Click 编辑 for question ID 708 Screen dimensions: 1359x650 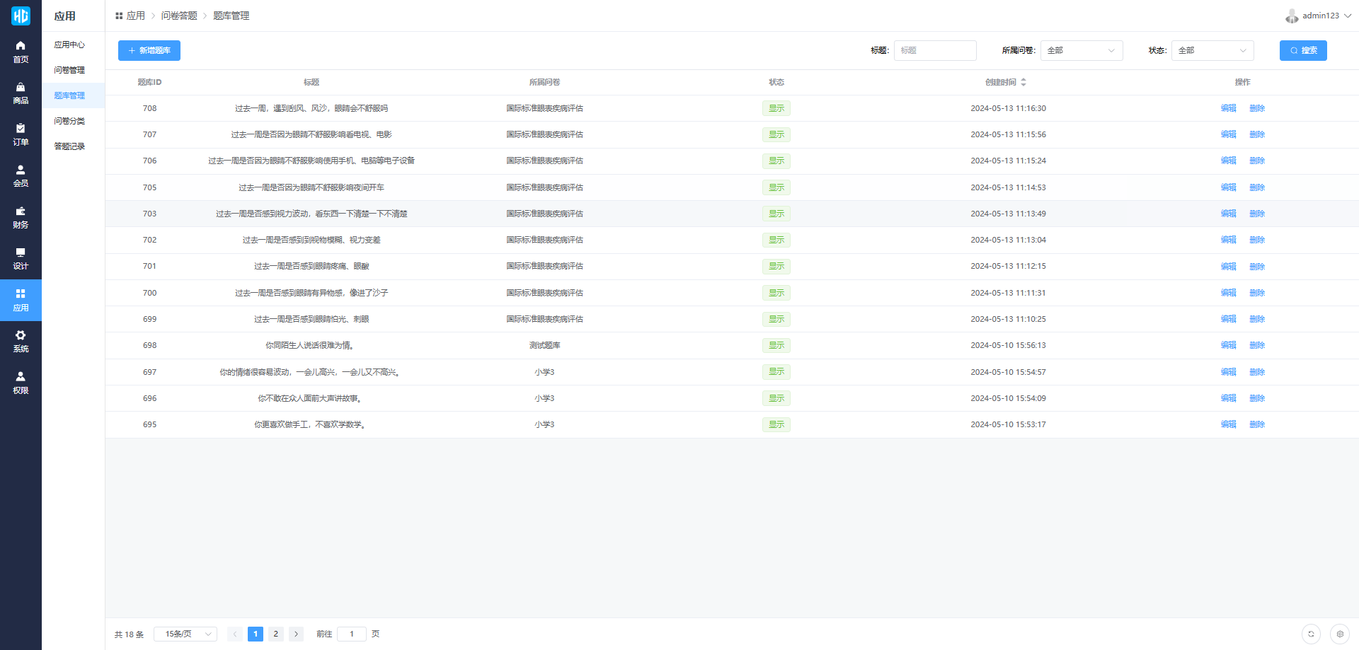[x=1228, y=108]
